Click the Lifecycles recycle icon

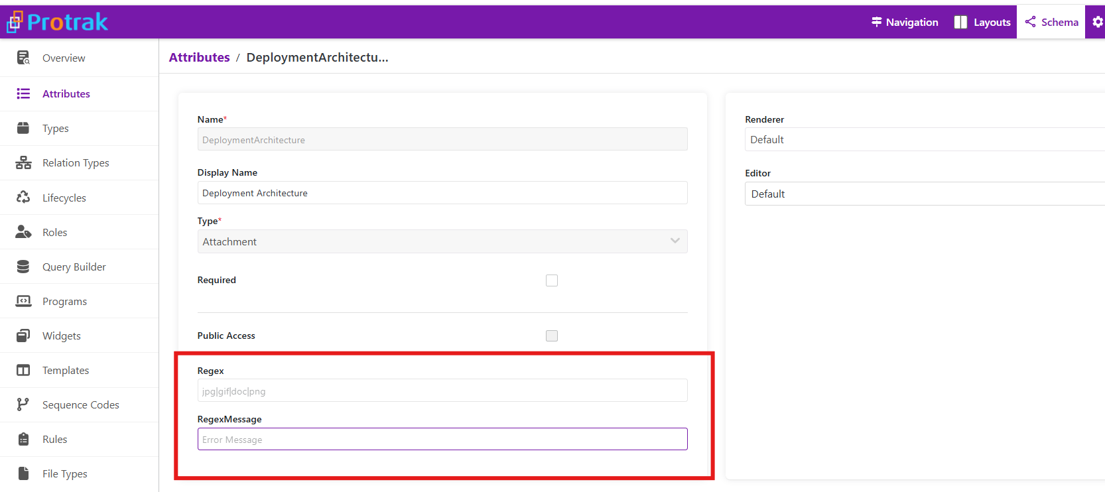click(x=23, y=198)
